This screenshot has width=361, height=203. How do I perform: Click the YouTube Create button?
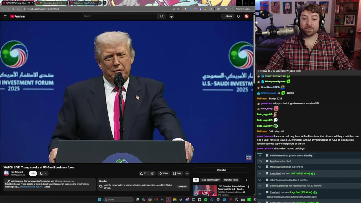pyautogui.click(x=227, y=16)
